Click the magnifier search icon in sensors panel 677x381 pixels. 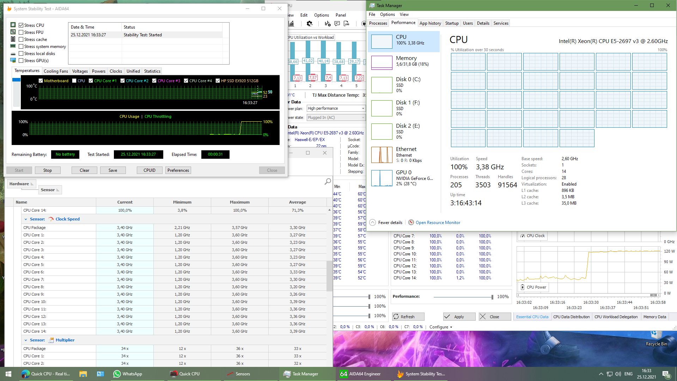point(328,181)
